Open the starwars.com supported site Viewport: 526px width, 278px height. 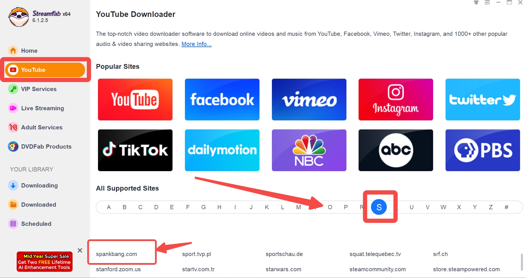283,269
